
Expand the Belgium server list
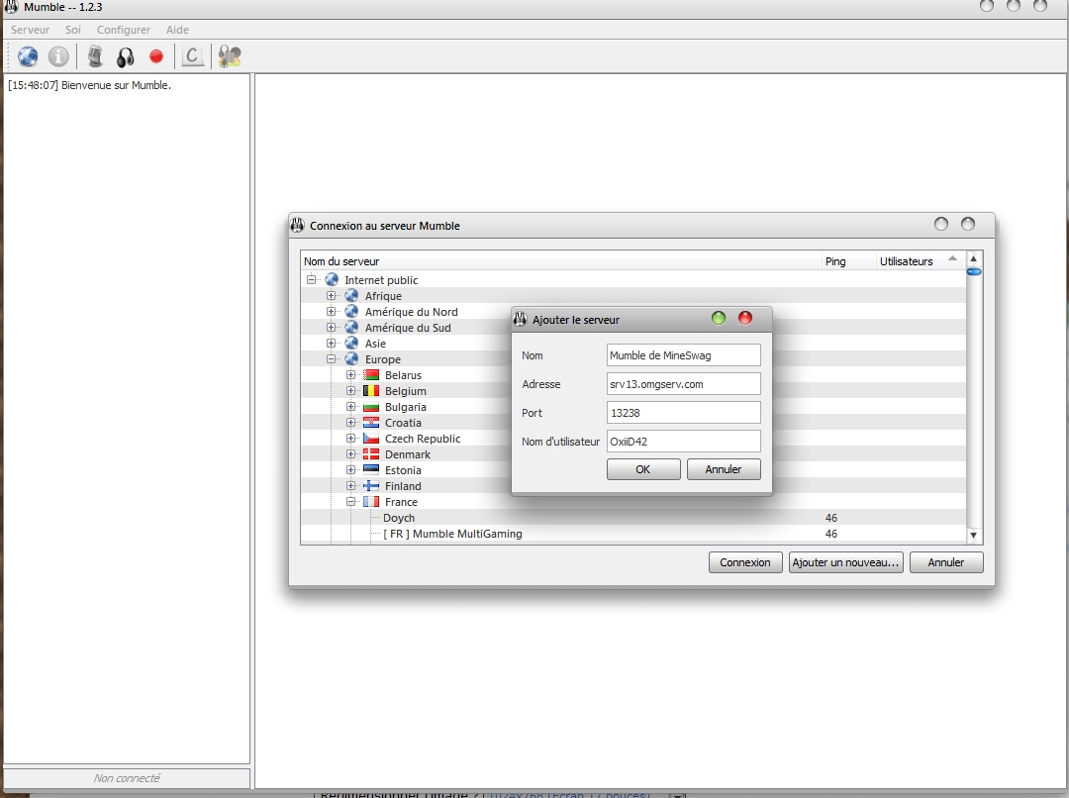[351, 391]
